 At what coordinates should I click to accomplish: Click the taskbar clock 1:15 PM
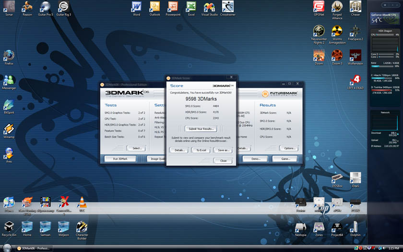point(393,248)
